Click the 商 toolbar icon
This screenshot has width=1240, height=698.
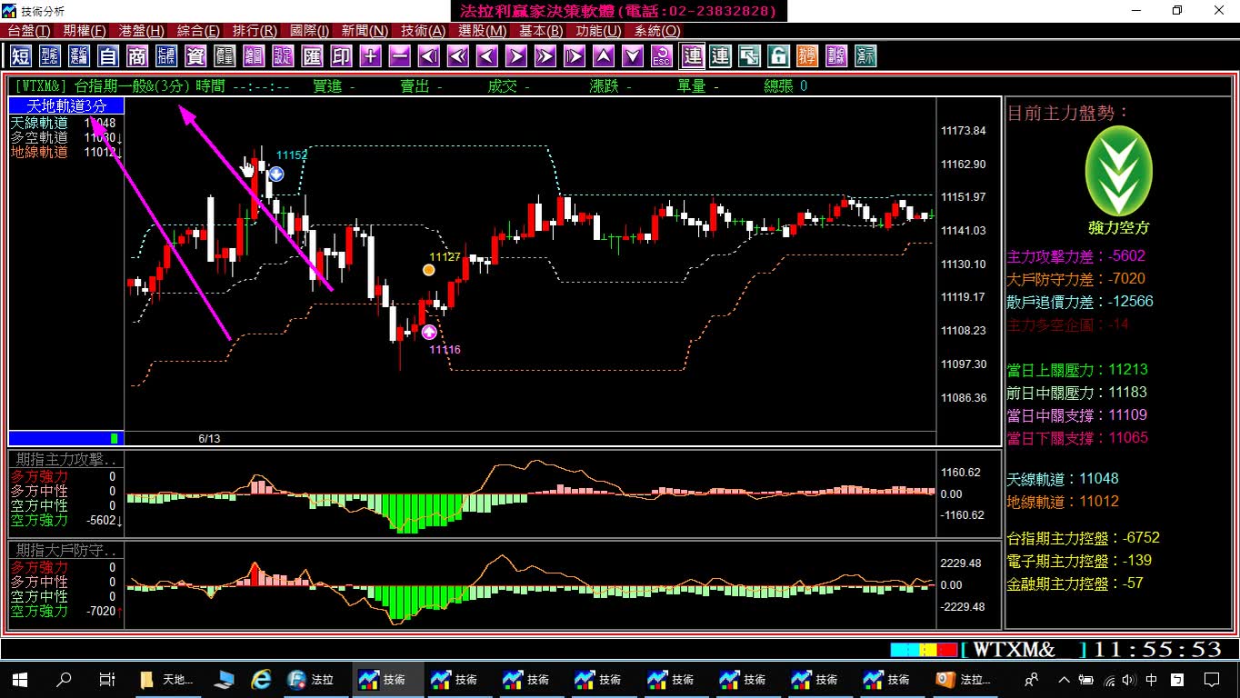(x=137, y=56)
